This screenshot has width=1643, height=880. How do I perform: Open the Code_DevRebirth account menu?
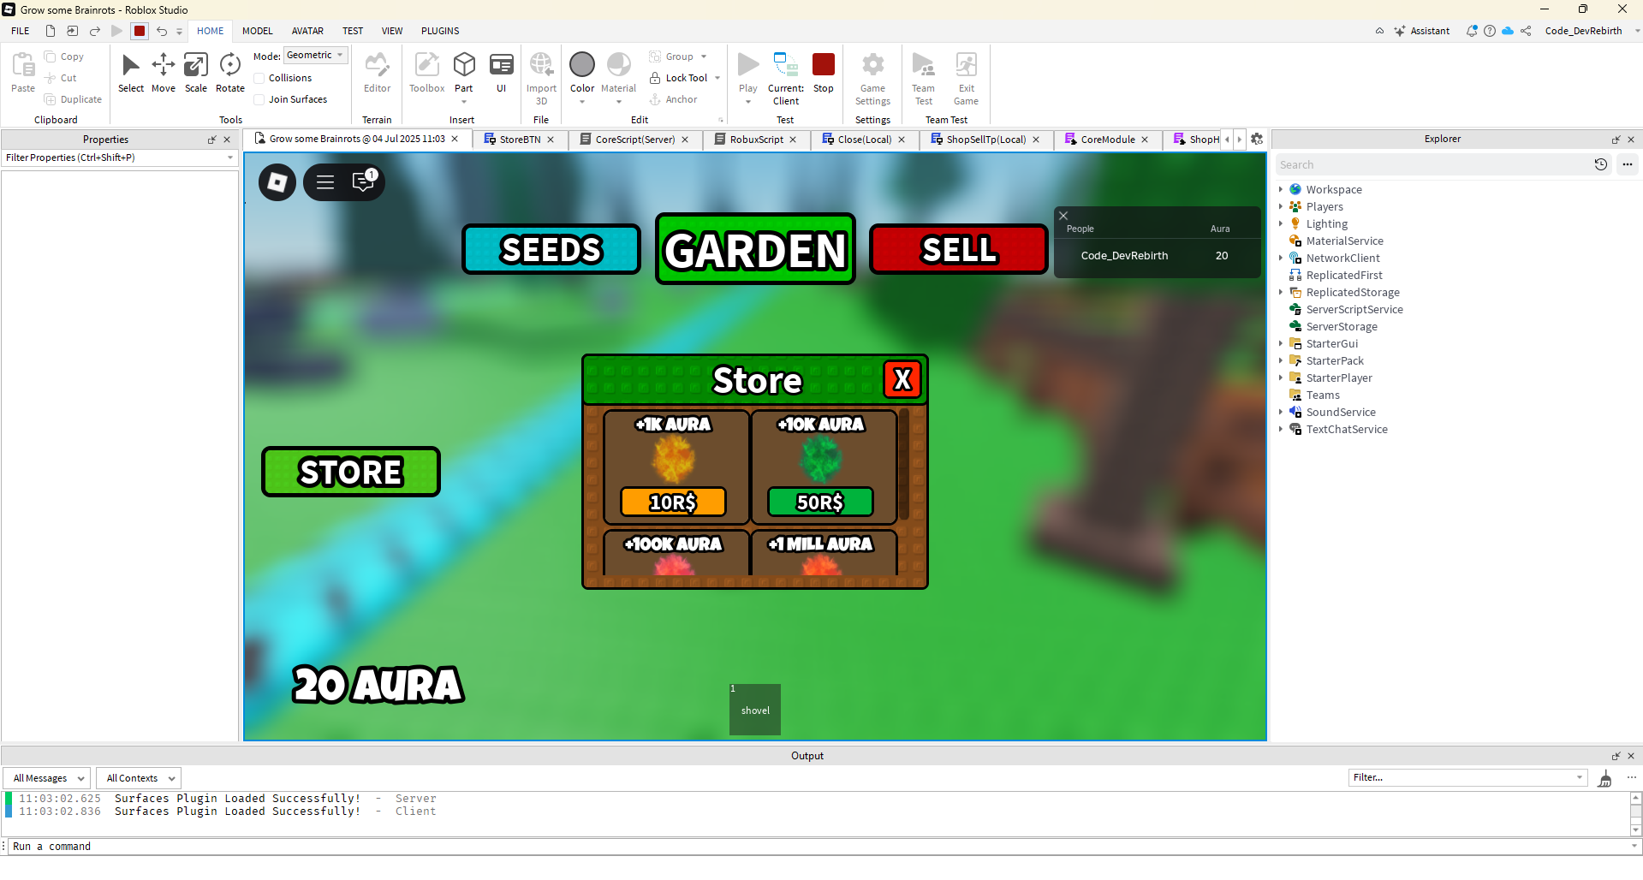pyautogui.click(x=1591, y=31)
